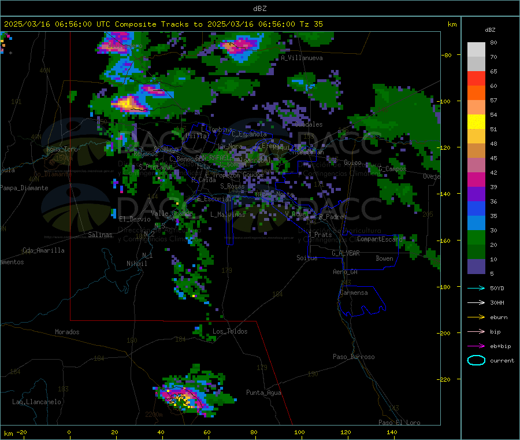Screen dimensions: 520x440
Task: Click the Lag.Llancanelo map label
Action: click(x=36, y=402)
